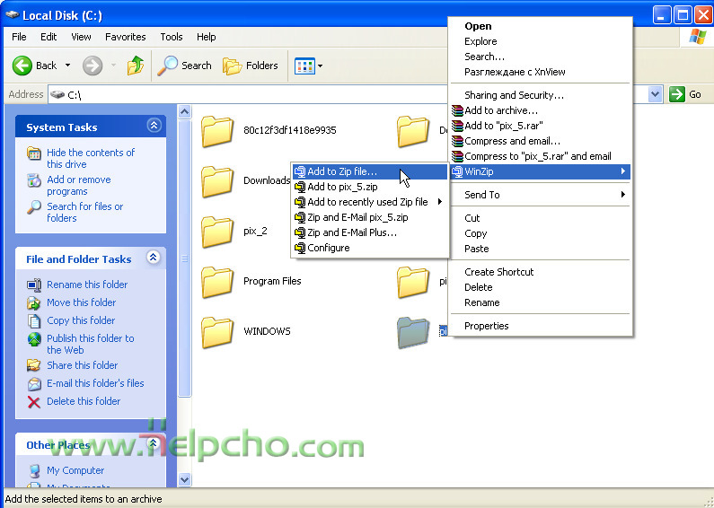Click the WinRAR icon beside Compress and email
Viewport: 714px width, 508px height.
(457, 141)
